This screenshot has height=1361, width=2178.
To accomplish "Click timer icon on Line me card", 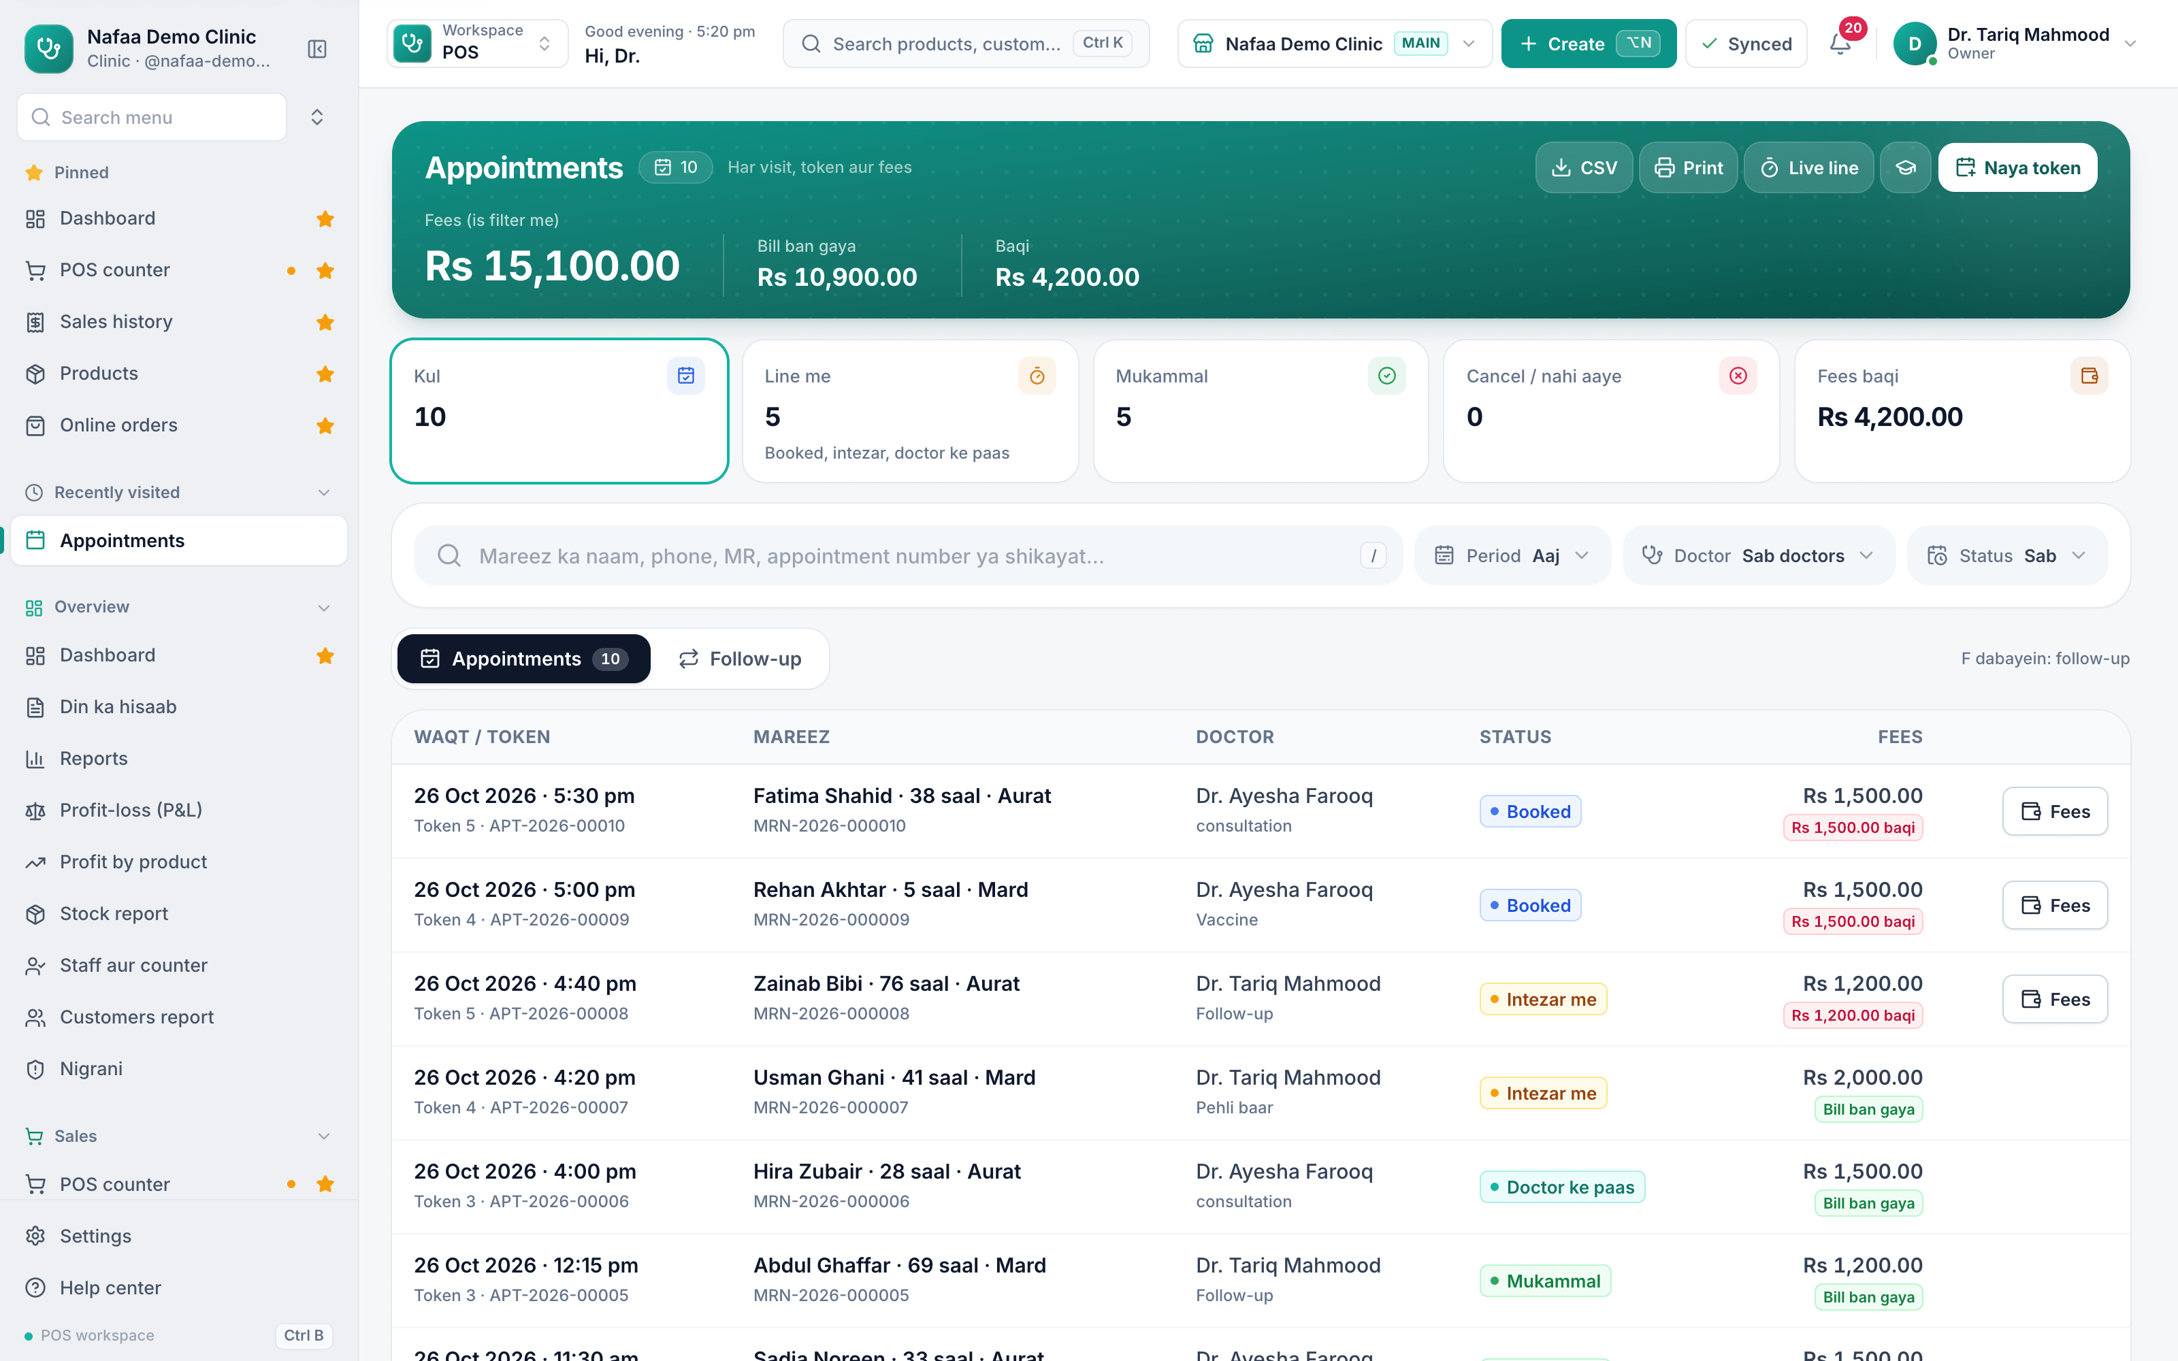I will (x=1037, y=376).
